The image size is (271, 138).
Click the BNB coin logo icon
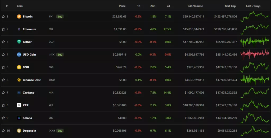coord(19,67)
